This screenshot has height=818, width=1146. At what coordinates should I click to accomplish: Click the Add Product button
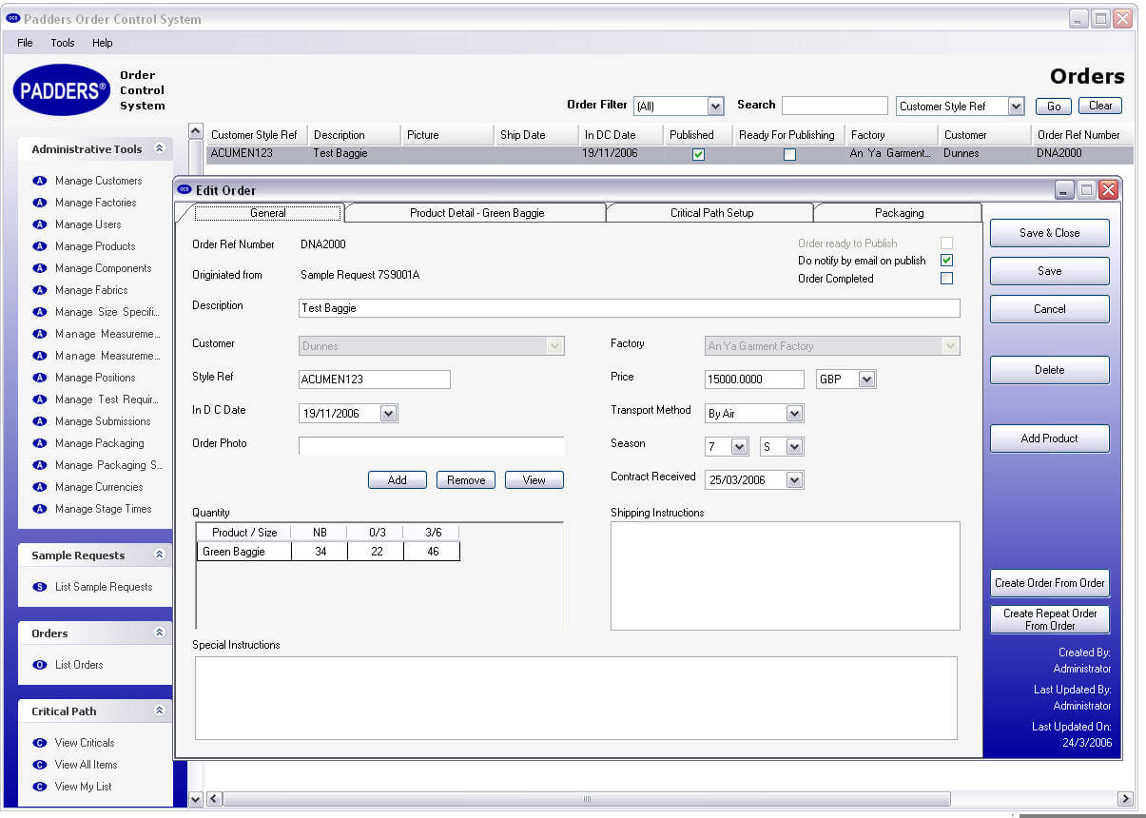[x=1050, y=438]
